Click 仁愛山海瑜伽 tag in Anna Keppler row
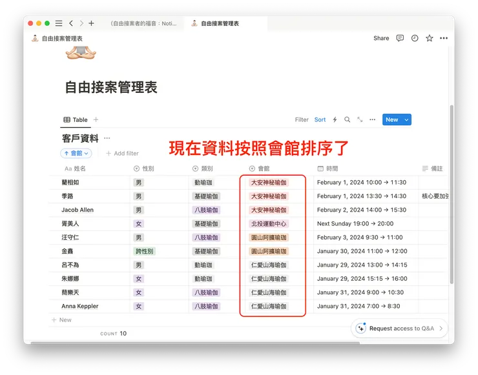Image resolution: width=478 pixels, height=375 pixels. click(x=269, y=307)
